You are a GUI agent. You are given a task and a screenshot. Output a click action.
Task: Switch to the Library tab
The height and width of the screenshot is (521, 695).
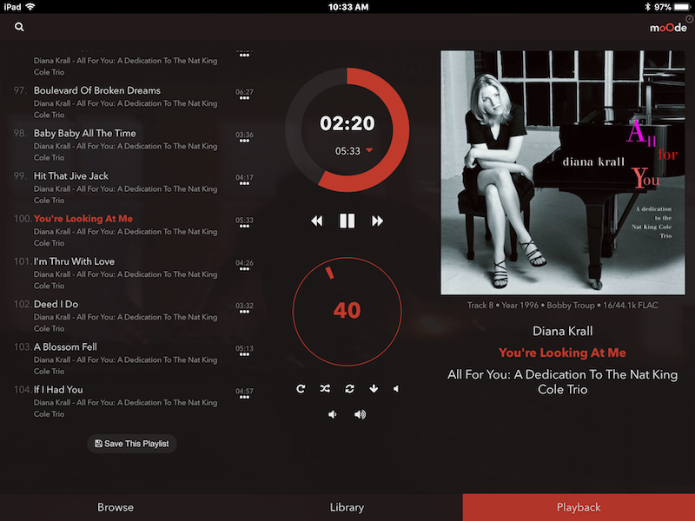click(347, 507)
